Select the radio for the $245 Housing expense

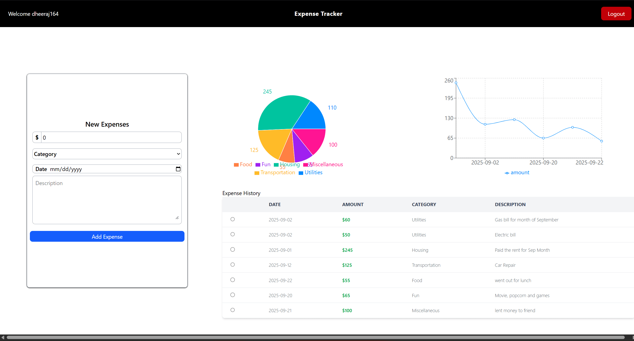232,249
